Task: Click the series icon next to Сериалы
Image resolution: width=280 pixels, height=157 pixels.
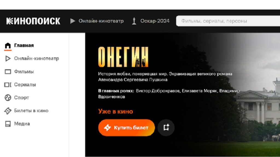Action: [8, 84]
